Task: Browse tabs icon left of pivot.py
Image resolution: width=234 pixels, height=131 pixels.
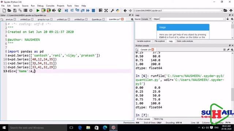Action: click(2, 19)
